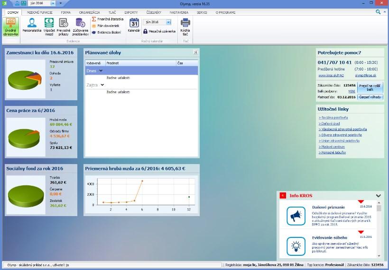Image resolution: width=389 pixels, height=270 pixels.
Task: Click Info KROS scrollbar down arrow
Action: pos(379,256)
